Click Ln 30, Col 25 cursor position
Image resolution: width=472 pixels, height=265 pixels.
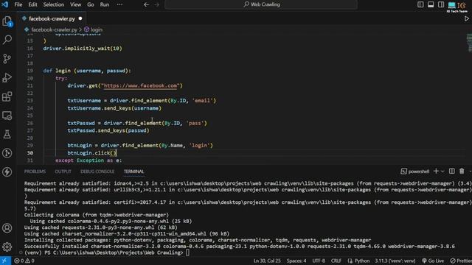click(x=267, y=261)
